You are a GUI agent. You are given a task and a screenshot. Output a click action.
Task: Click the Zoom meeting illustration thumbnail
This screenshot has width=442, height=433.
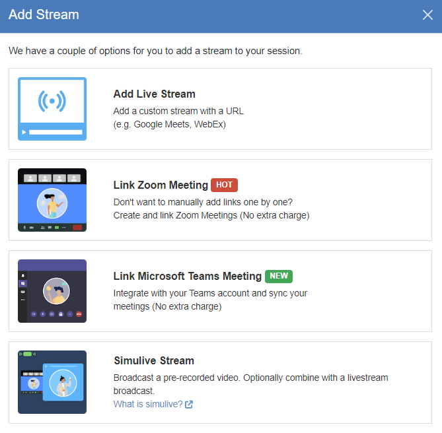pyautogui.click(x=52, y=200)
